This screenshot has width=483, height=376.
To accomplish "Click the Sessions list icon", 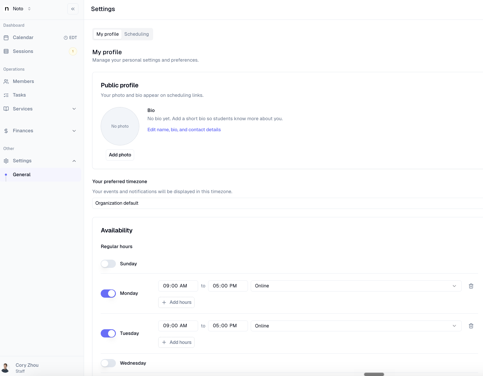I will coord(6,51).
